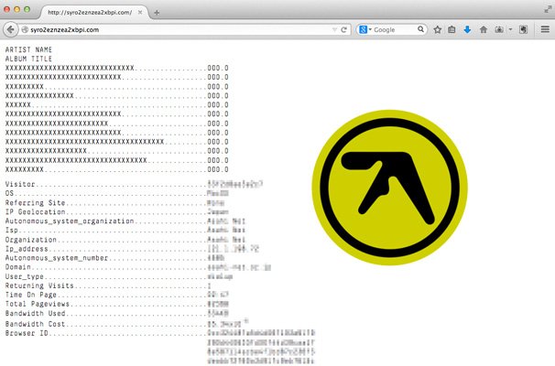
Task: Open the Google search engine dropdown
Action: (365, 29)
